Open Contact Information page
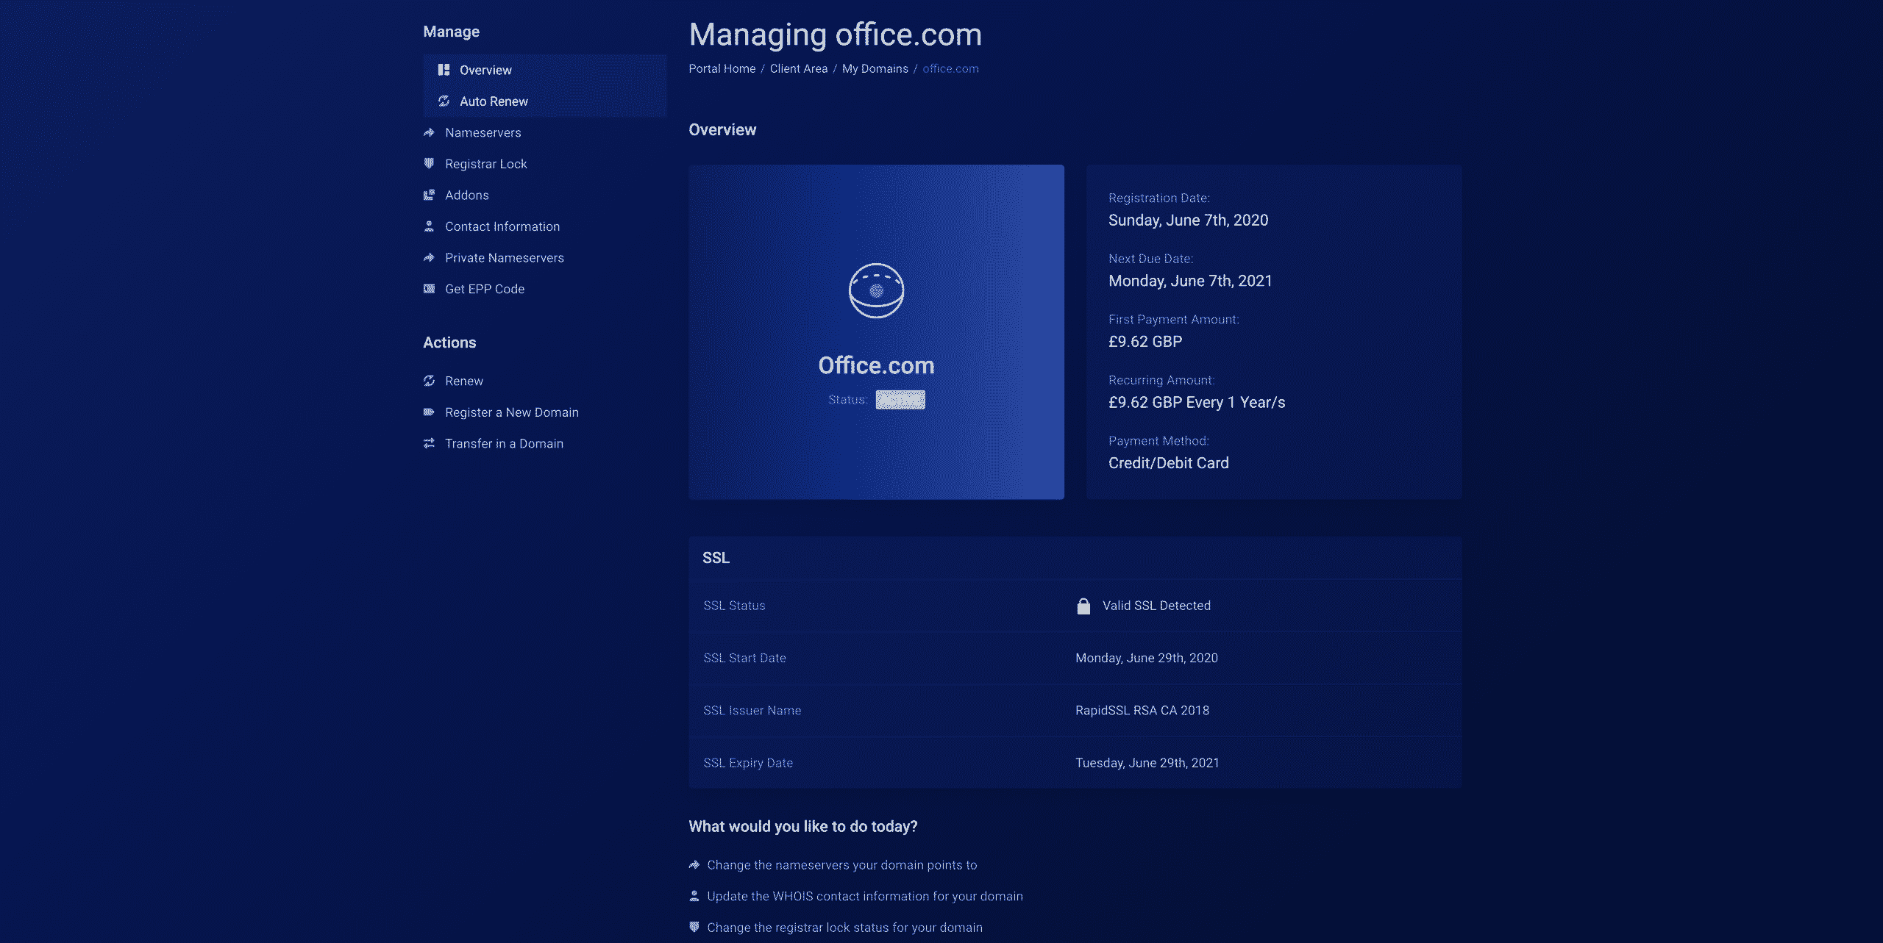 tap(502, 226)
